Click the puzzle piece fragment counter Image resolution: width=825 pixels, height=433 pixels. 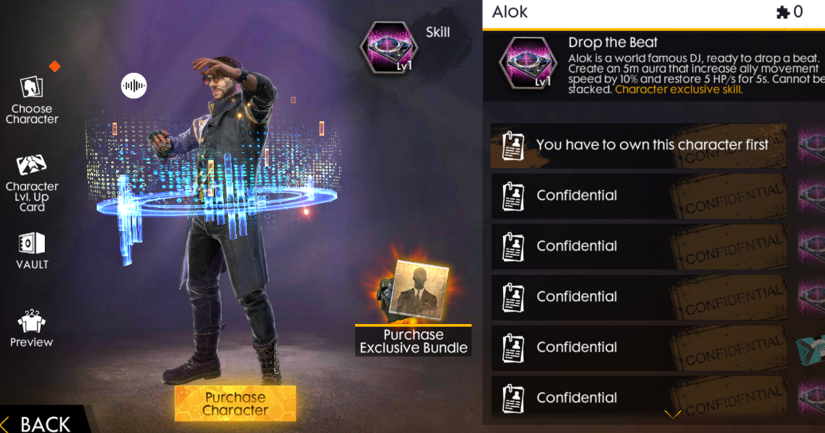click(789, 12)
